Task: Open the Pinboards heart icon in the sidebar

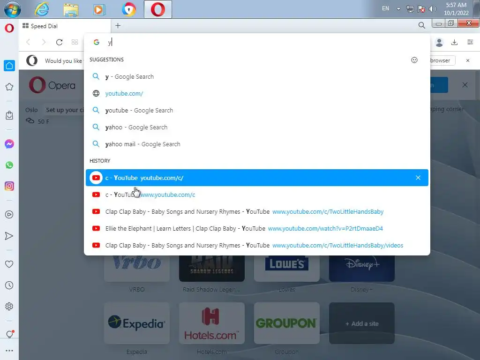Action: (9, 264)
